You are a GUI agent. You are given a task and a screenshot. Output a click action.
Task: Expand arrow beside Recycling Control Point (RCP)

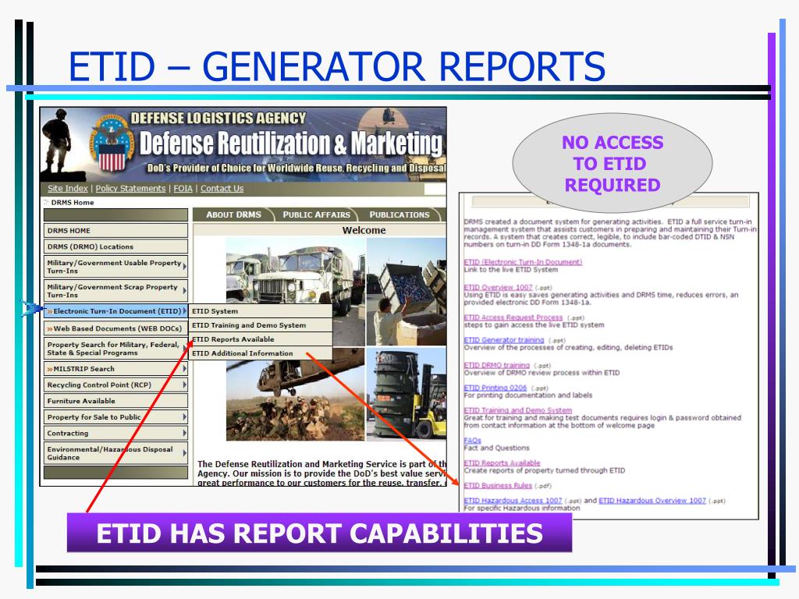tap(184, 385)
